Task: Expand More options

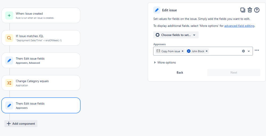Action: 165,62
